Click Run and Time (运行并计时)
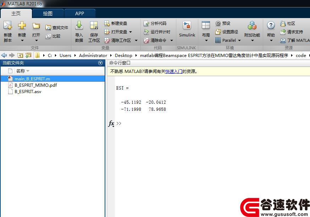This screenshot has height=217, width=310. tap(157, 32)
